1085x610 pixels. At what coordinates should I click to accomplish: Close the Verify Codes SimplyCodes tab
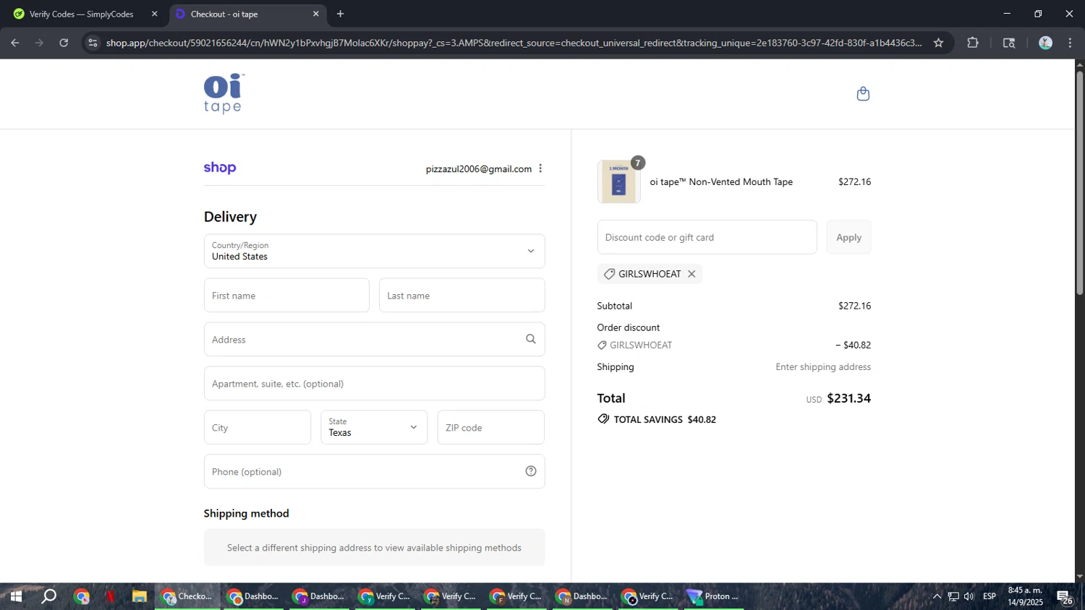154,14
